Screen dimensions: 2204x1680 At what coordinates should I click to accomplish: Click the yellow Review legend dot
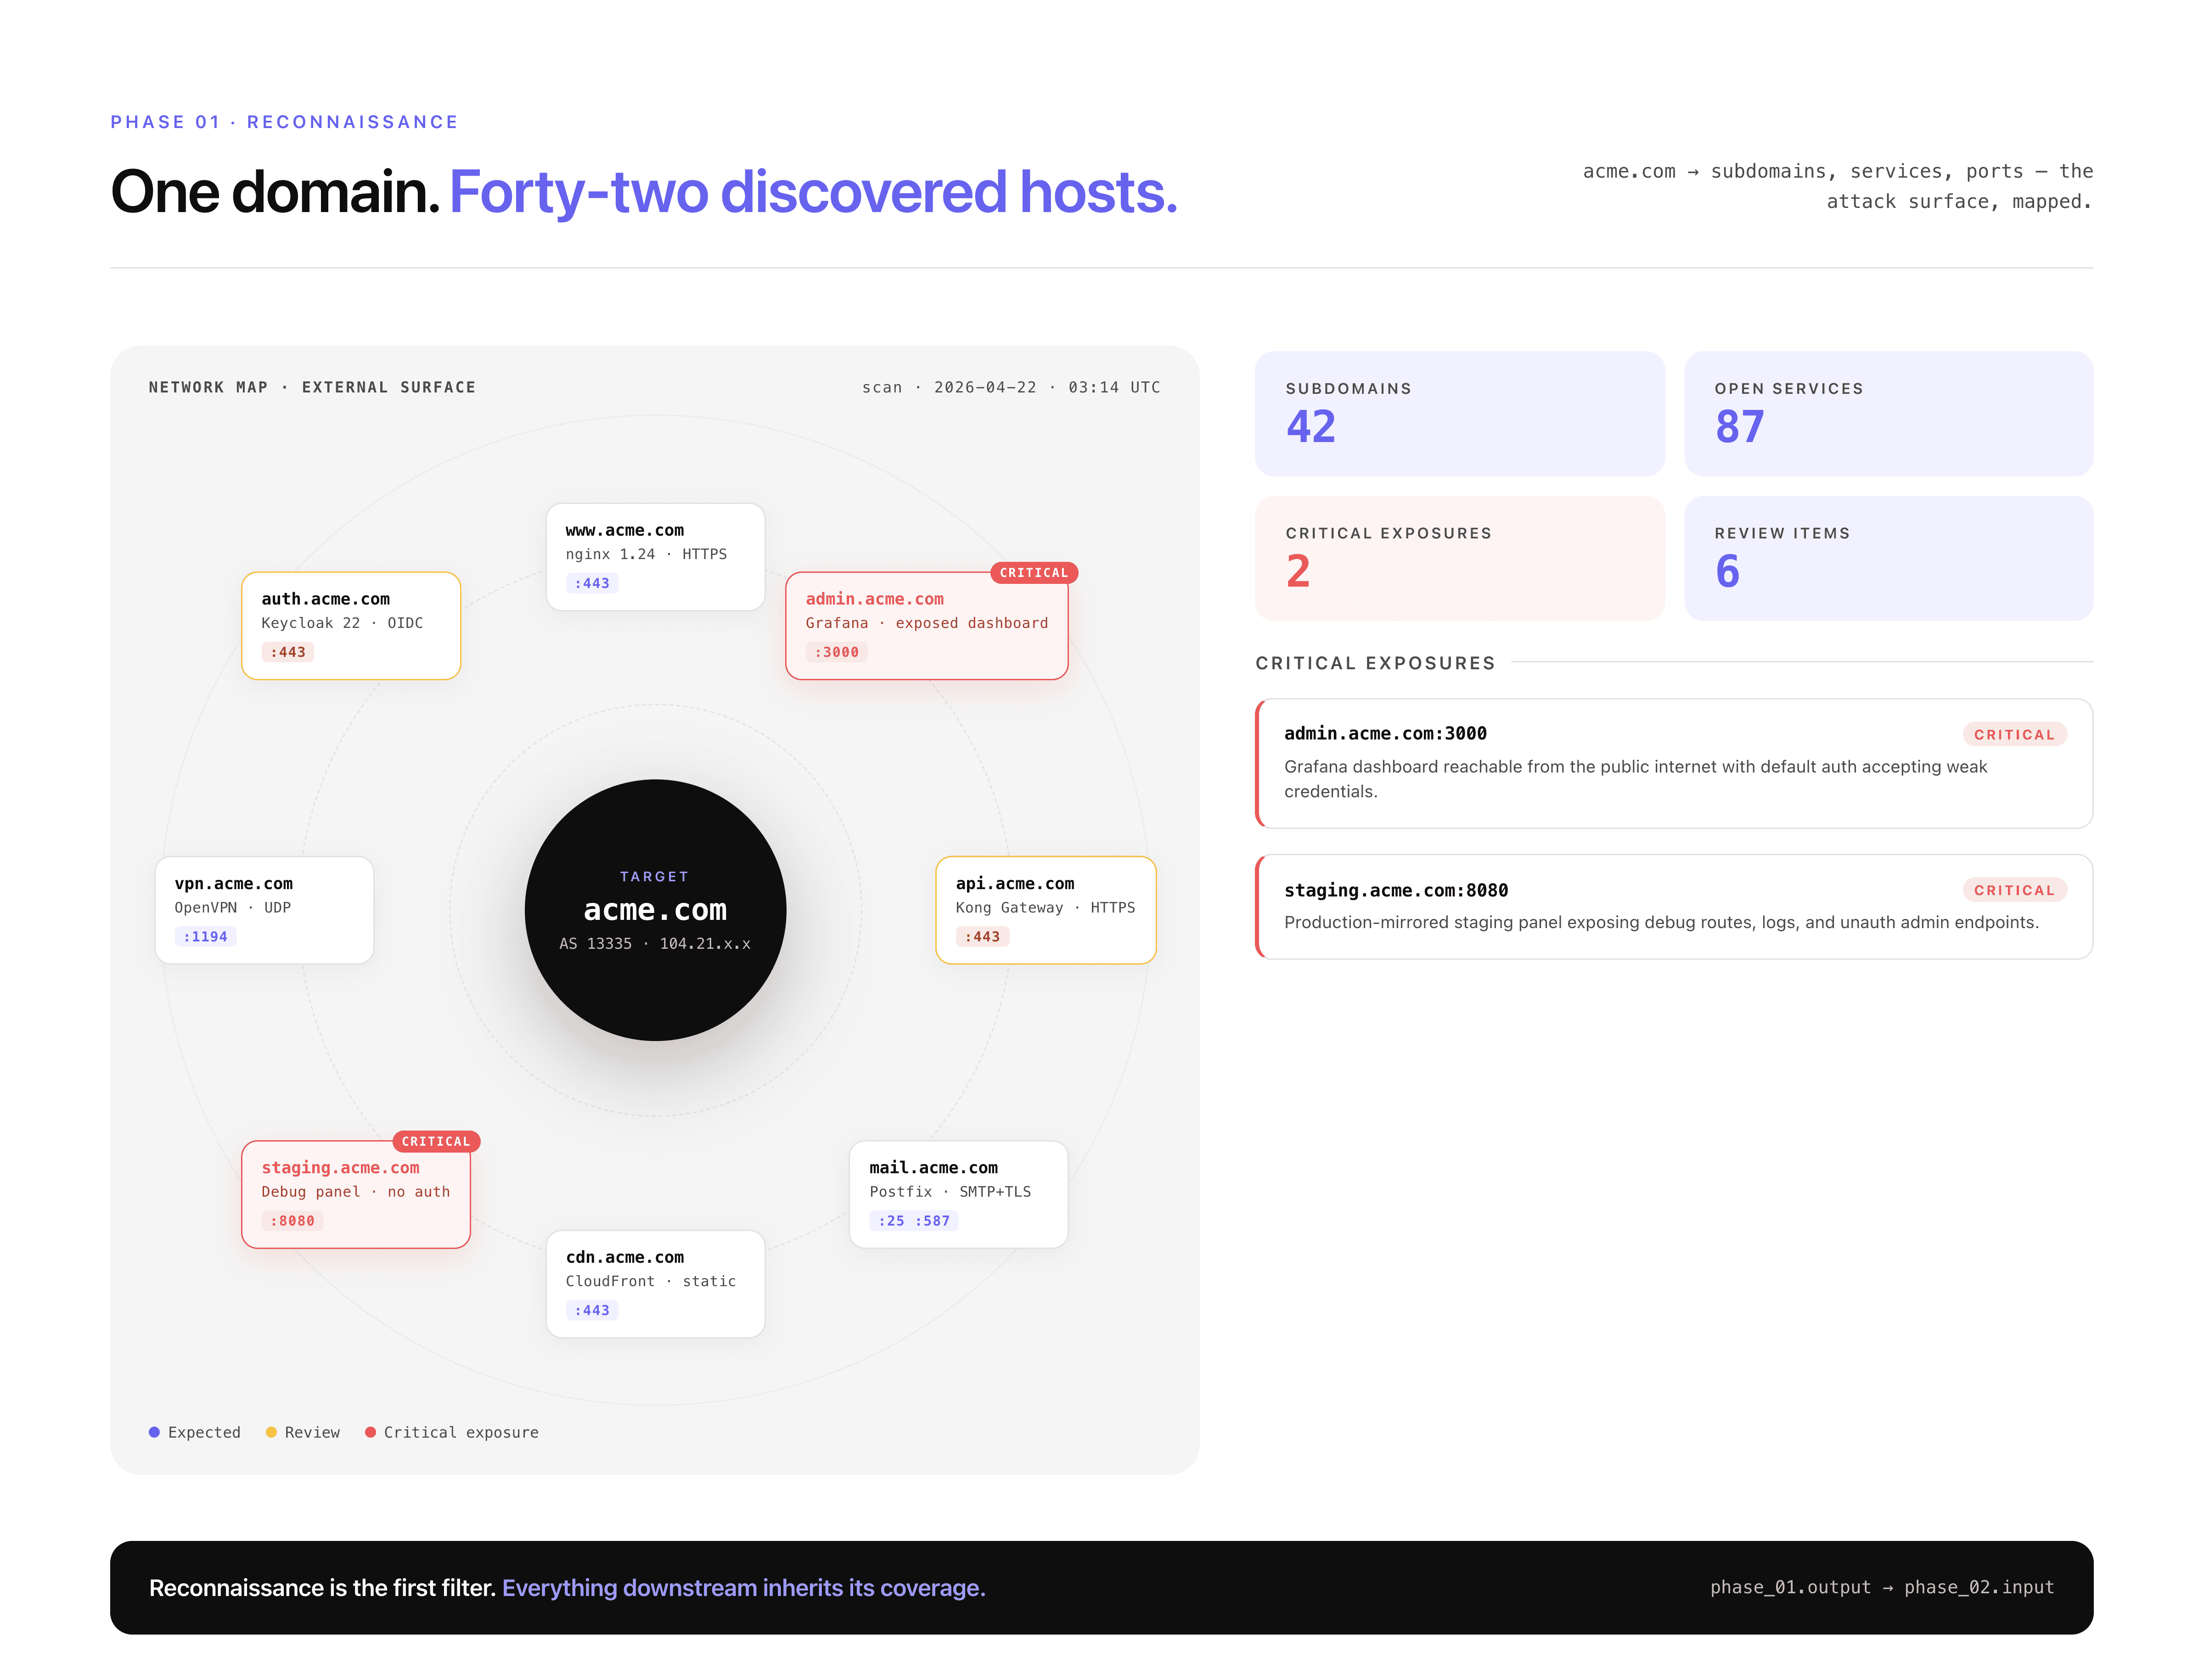271,1431
